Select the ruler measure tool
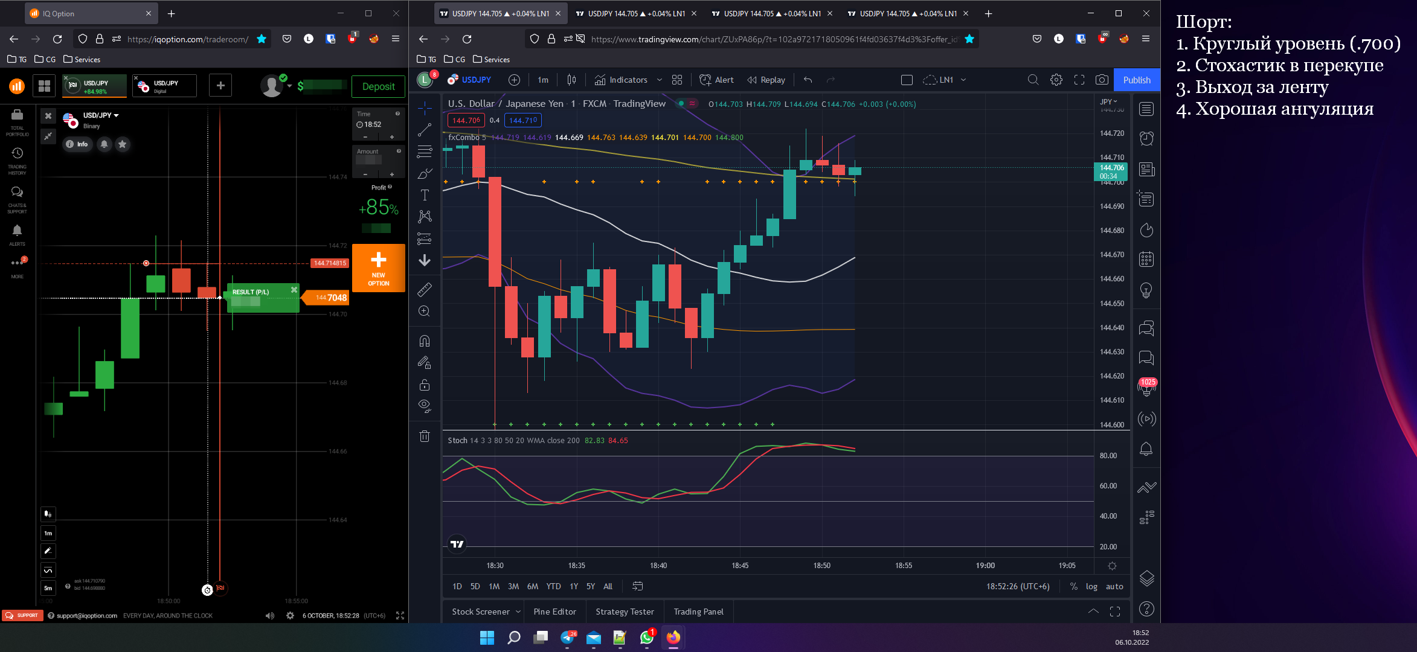The width and height of the screenshot is (1417, 652). pos(425,290)
